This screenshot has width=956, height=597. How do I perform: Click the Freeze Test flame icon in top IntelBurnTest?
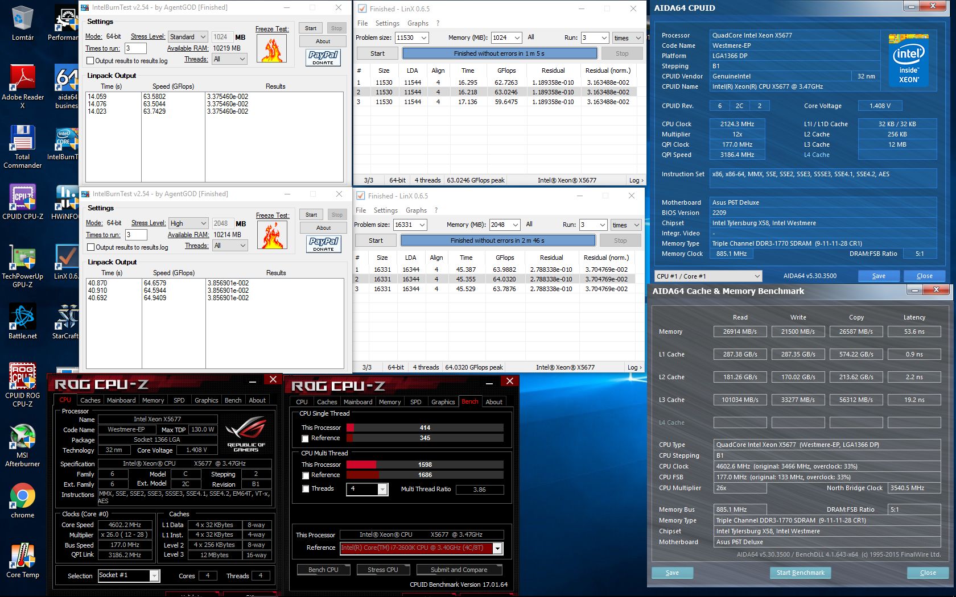coord(271,49)
